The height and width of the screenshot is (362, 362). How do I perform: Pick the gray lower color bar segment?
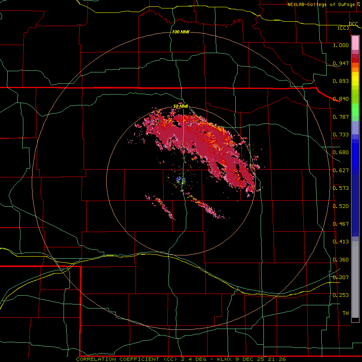click(x=355, y=280)
